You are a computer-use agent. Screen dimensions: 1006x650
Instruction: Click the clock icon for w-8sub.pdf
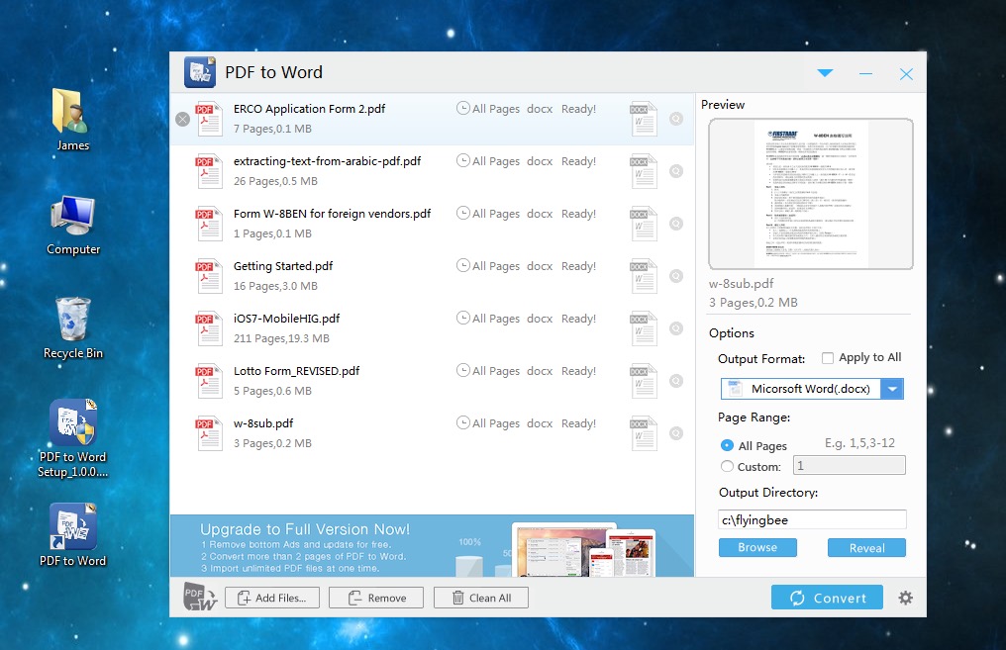click(462, 422)
